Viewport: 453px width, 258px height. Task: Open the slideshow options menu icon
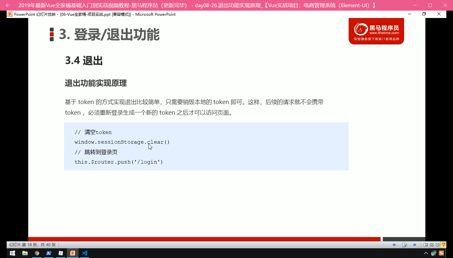pyautogui.click(x=404, y=245)
